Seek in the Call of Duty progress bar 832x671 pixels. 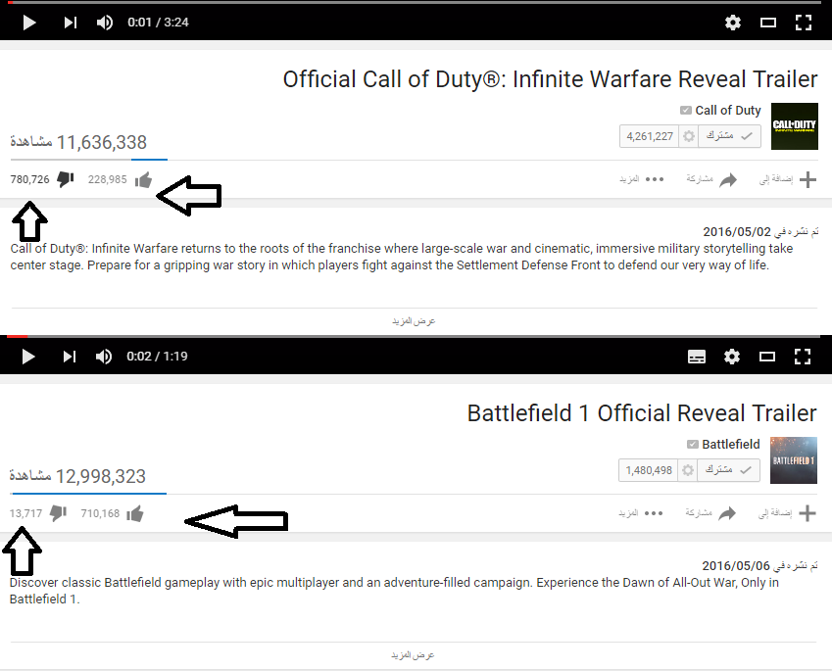point(416,3)
